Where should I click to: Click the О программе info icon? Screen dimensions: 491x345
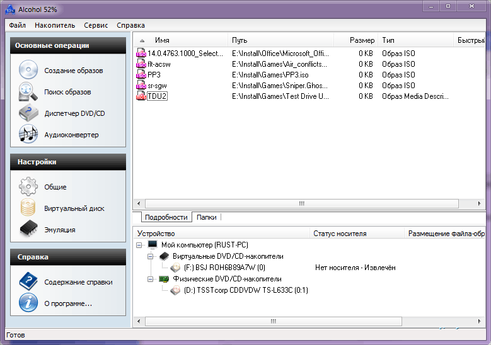click(x=28, y=303)
